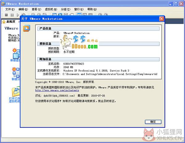Click the 确定 button
The image size is (185, 143).
(x=153, y=122)
